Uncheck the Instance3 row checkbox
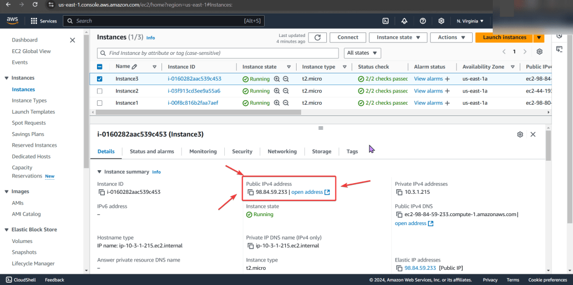This screenshot has width=573, height=285. pyautogui.click(x=100, y=79)
